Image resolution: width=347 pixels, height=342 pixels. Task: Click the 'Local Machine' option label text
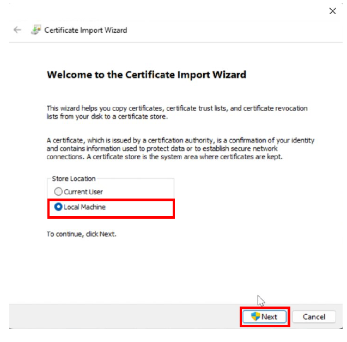coord(84,207)
